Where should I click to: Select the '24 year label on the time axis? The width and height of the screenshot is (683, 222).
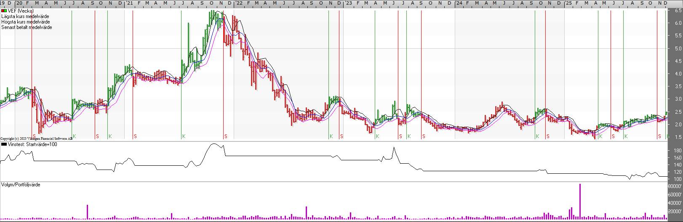click(x=459, y=3)
